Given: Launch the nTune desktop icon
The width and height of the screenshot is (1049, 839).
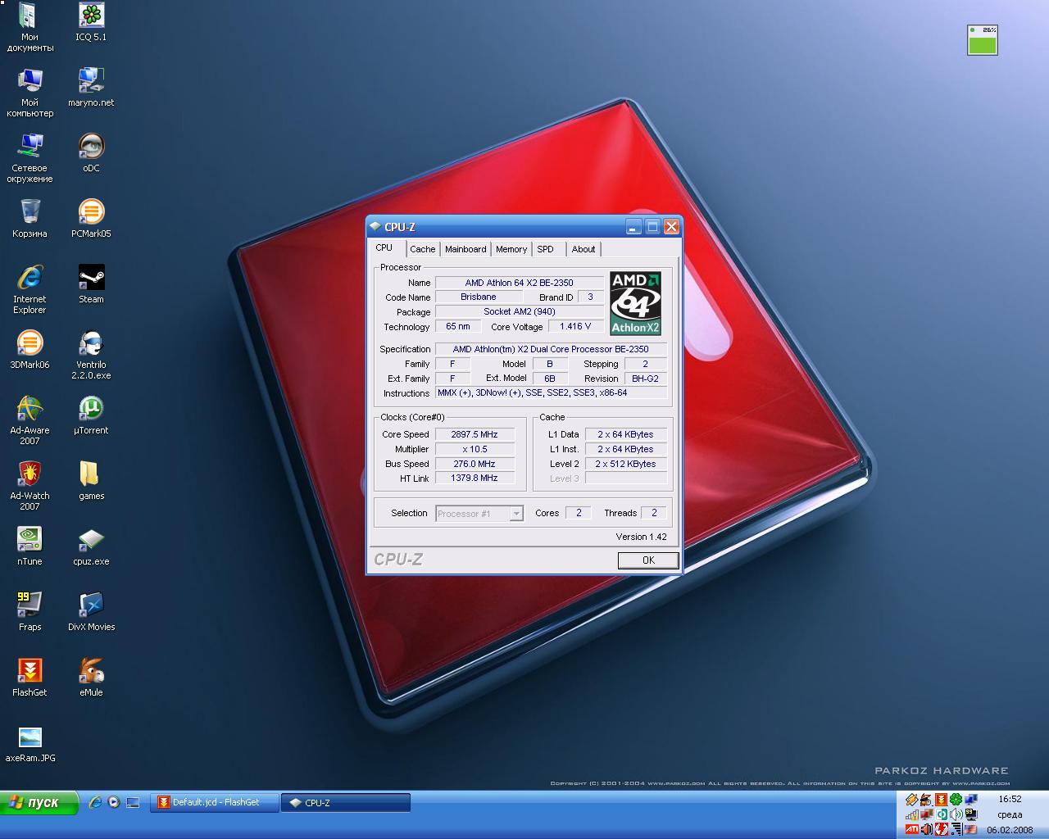Looking at the screenshot, I should pyautogui.click(x=30, y=546).
